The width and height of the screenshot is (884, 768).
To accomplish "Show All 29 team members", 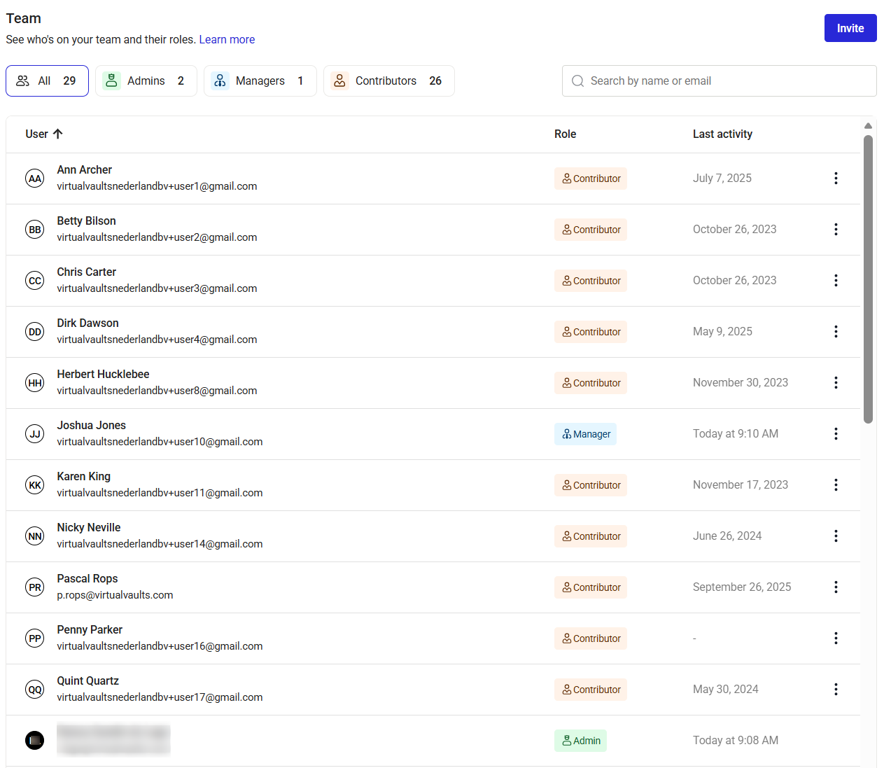I will tap(47, 81).
